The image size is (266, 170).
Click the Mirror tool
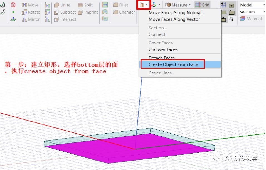(x=31, y=19)
